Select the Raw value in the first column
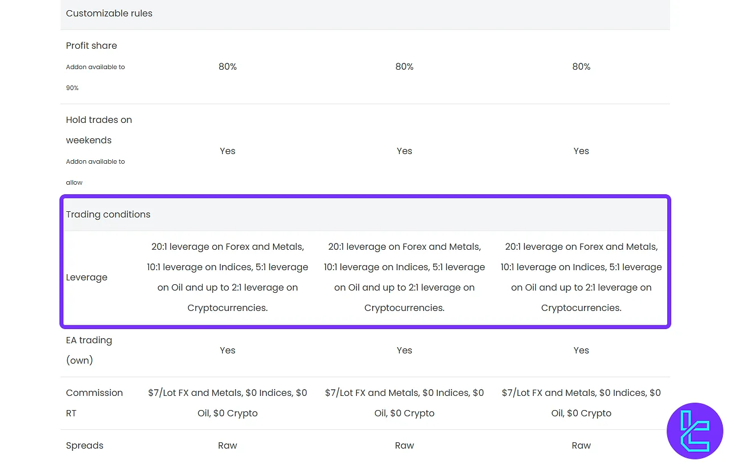 point(228,446)
